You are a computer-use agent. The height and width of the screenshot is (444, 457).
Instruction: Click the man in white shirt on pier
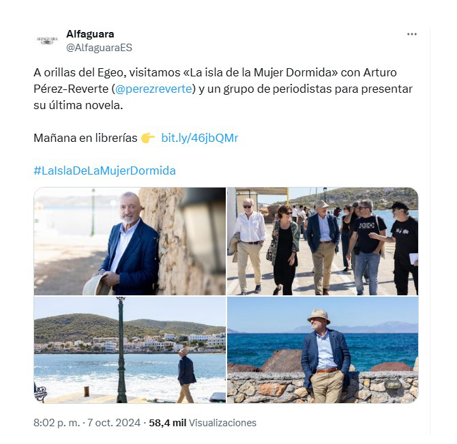(x=248, y=246)
